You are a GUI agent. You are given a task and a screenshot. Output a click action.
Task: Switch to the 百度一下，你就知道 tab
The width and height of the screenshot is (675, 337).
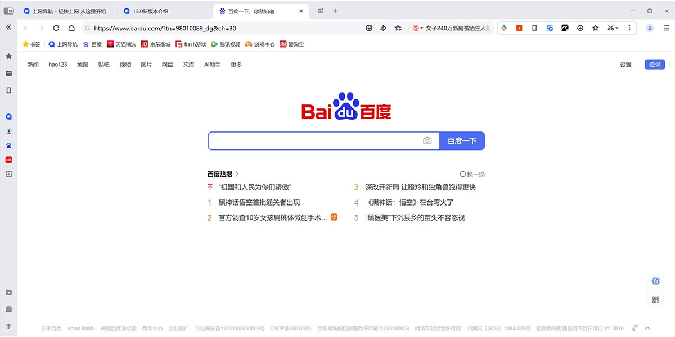[x=252, y=10]
